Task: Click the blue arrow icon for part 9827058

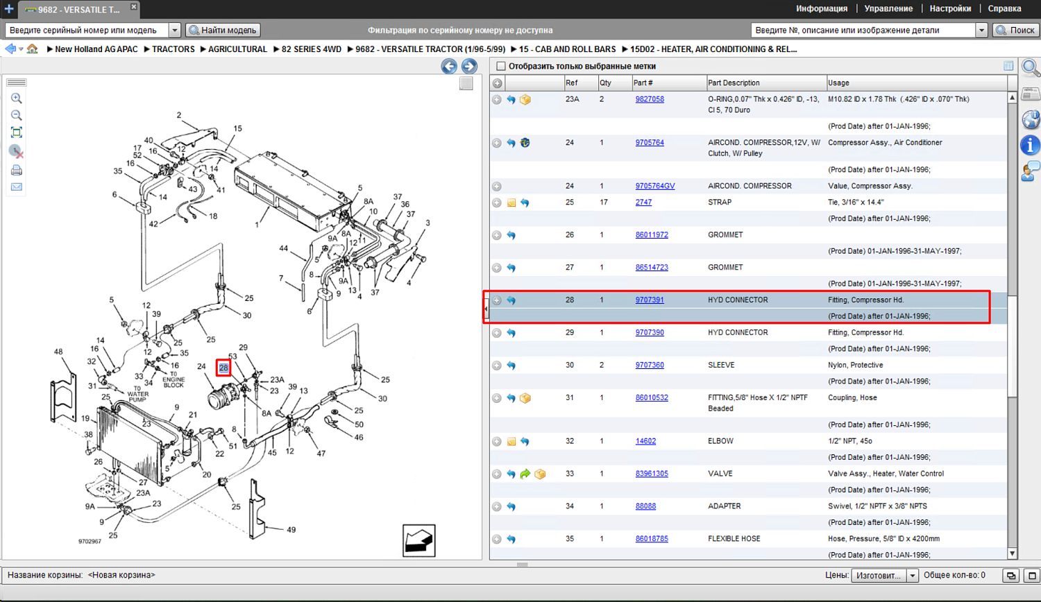Action: [511, 100]
